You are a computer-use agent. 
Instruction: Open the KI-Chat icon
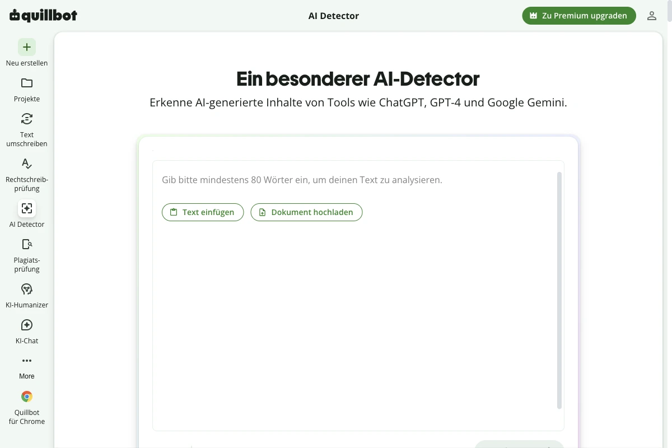pos(27,325)
